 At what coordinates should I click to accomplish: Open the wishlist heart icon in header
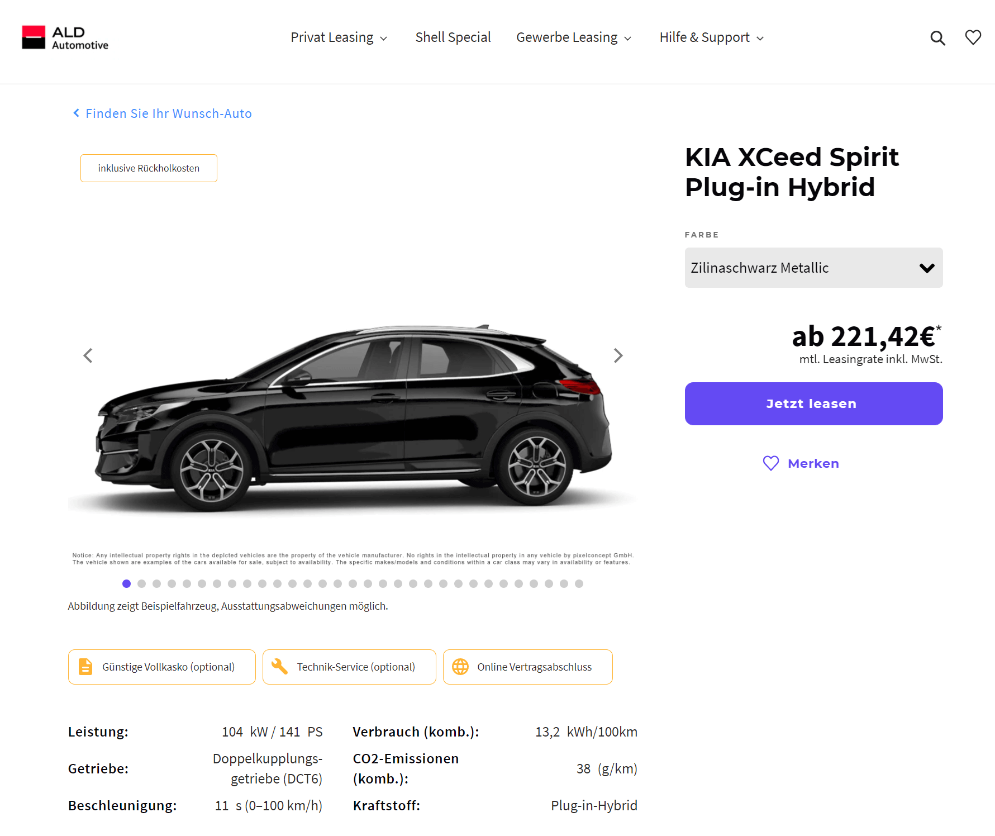(973, 37)
